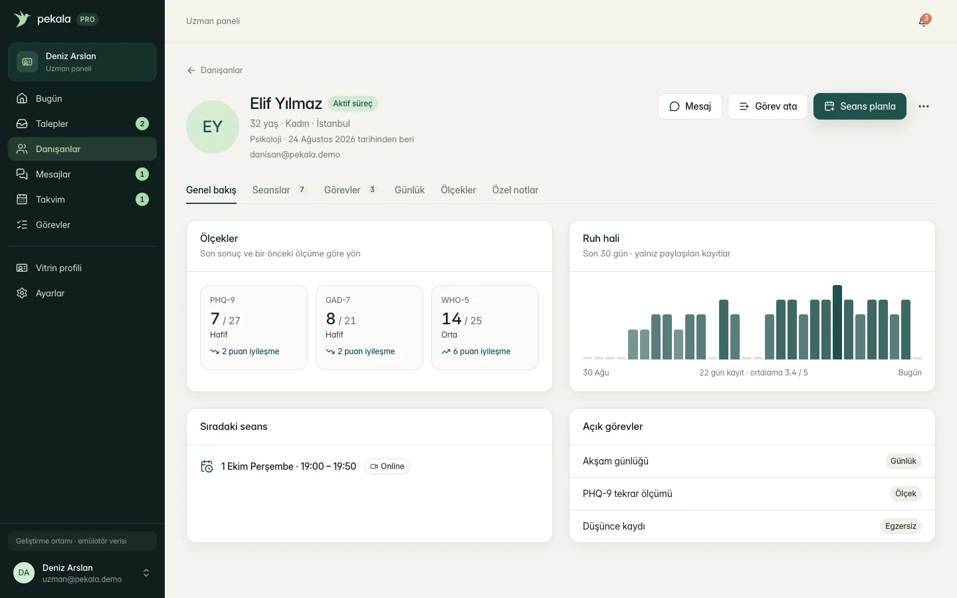This screenshot has width=957, height=598.
Task: Click the Seans planla button
Action: click(x=860, y=106)
